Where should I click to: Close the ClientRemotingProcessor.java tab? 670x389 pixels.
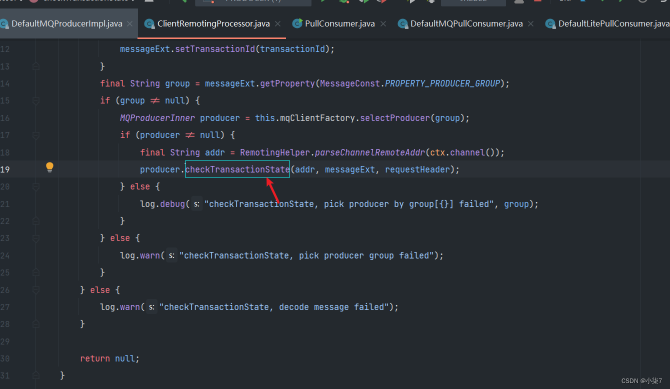(278, 24)
